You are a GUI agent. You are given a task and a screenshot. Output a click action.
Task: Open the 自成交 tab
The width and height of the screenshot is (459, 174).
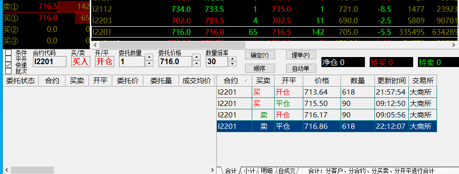288,171
